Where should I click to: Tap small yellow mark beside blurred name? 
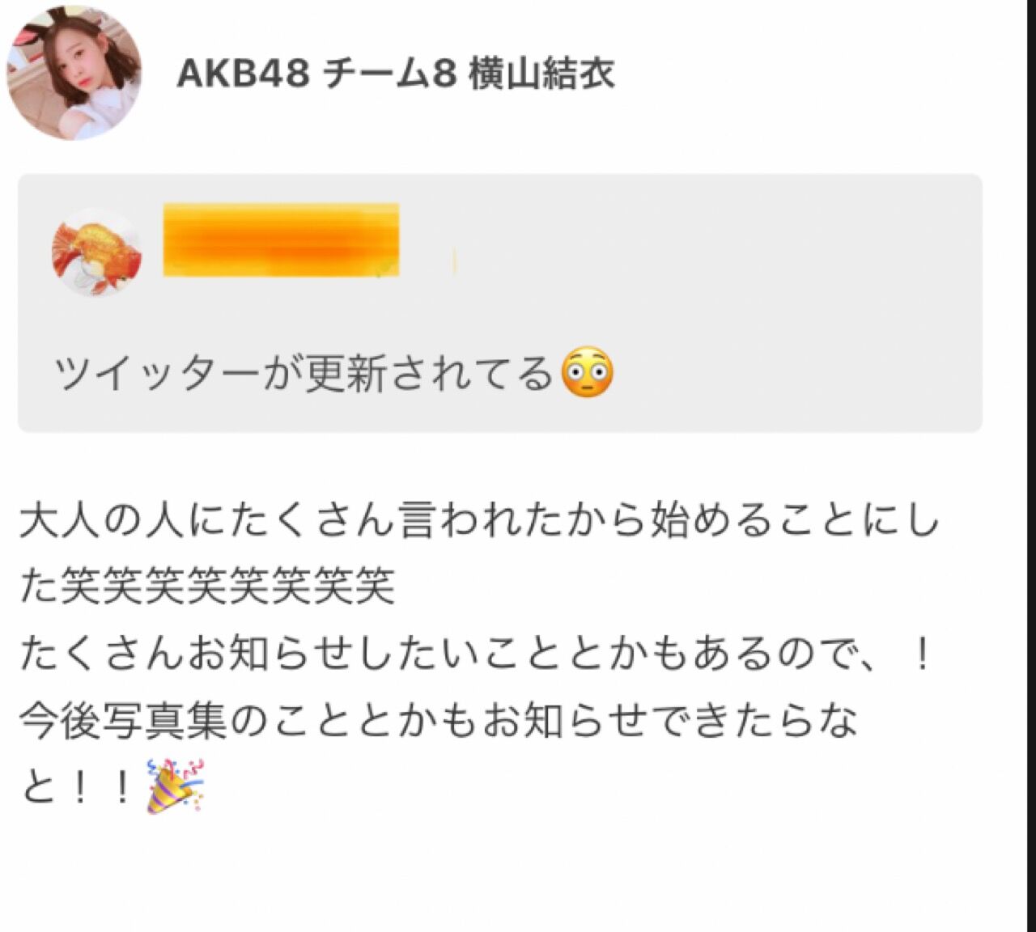point(454,262)
